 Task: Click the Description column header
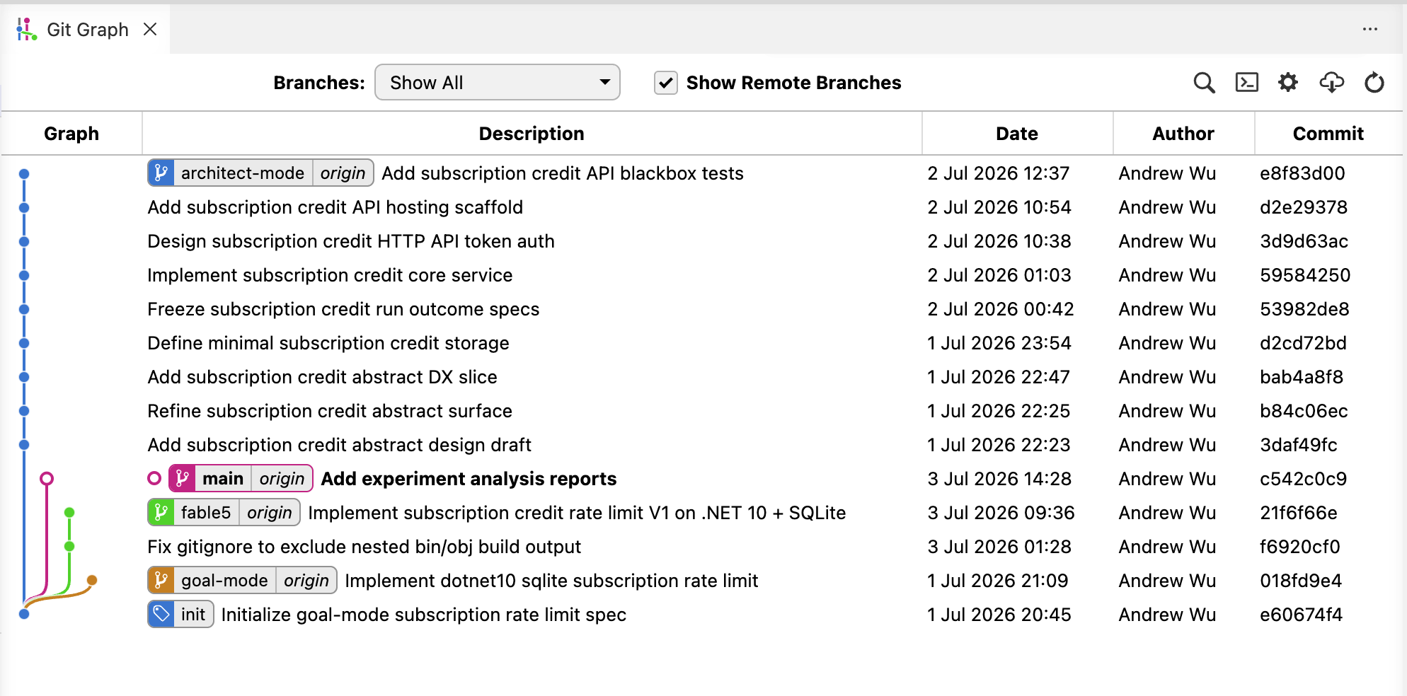click(x=532, y=134)
